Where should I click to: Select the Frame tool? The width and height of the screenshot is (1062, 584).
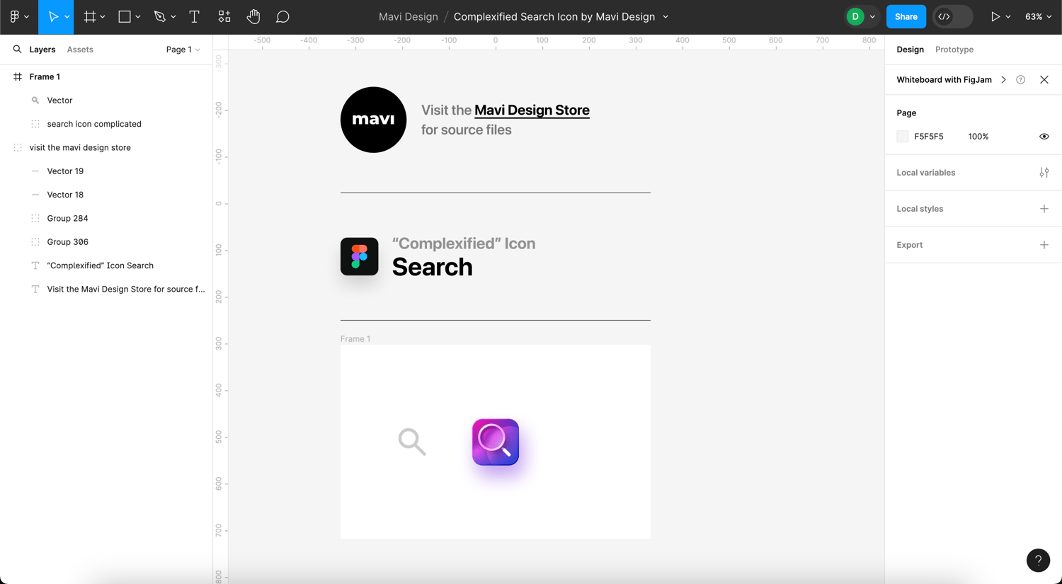point(90,16)
